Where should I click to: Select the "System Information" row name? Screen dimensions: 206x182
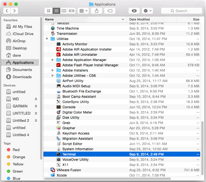[x=78, y=149]
